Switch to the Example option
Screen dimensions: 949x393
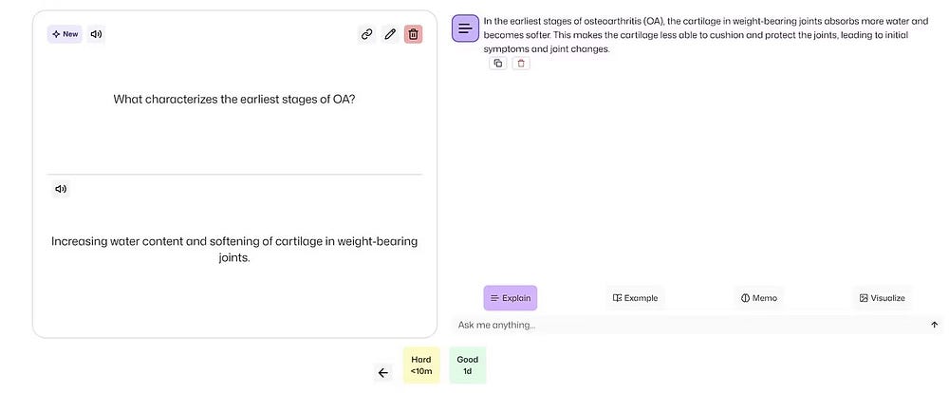point(635,298)
